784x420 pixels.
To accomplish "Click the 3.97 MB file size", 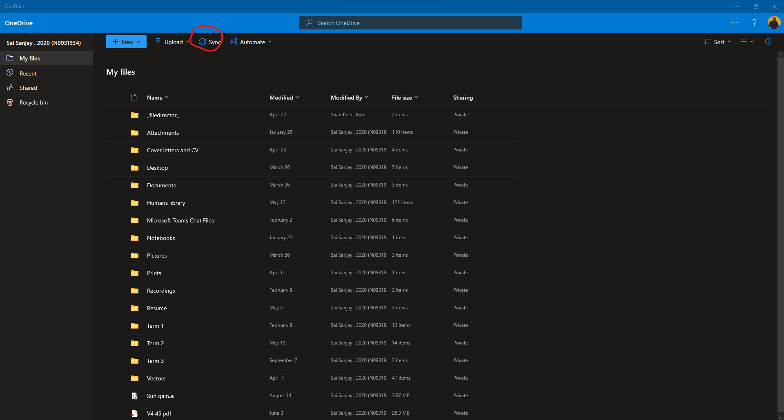I will point(401,396).
